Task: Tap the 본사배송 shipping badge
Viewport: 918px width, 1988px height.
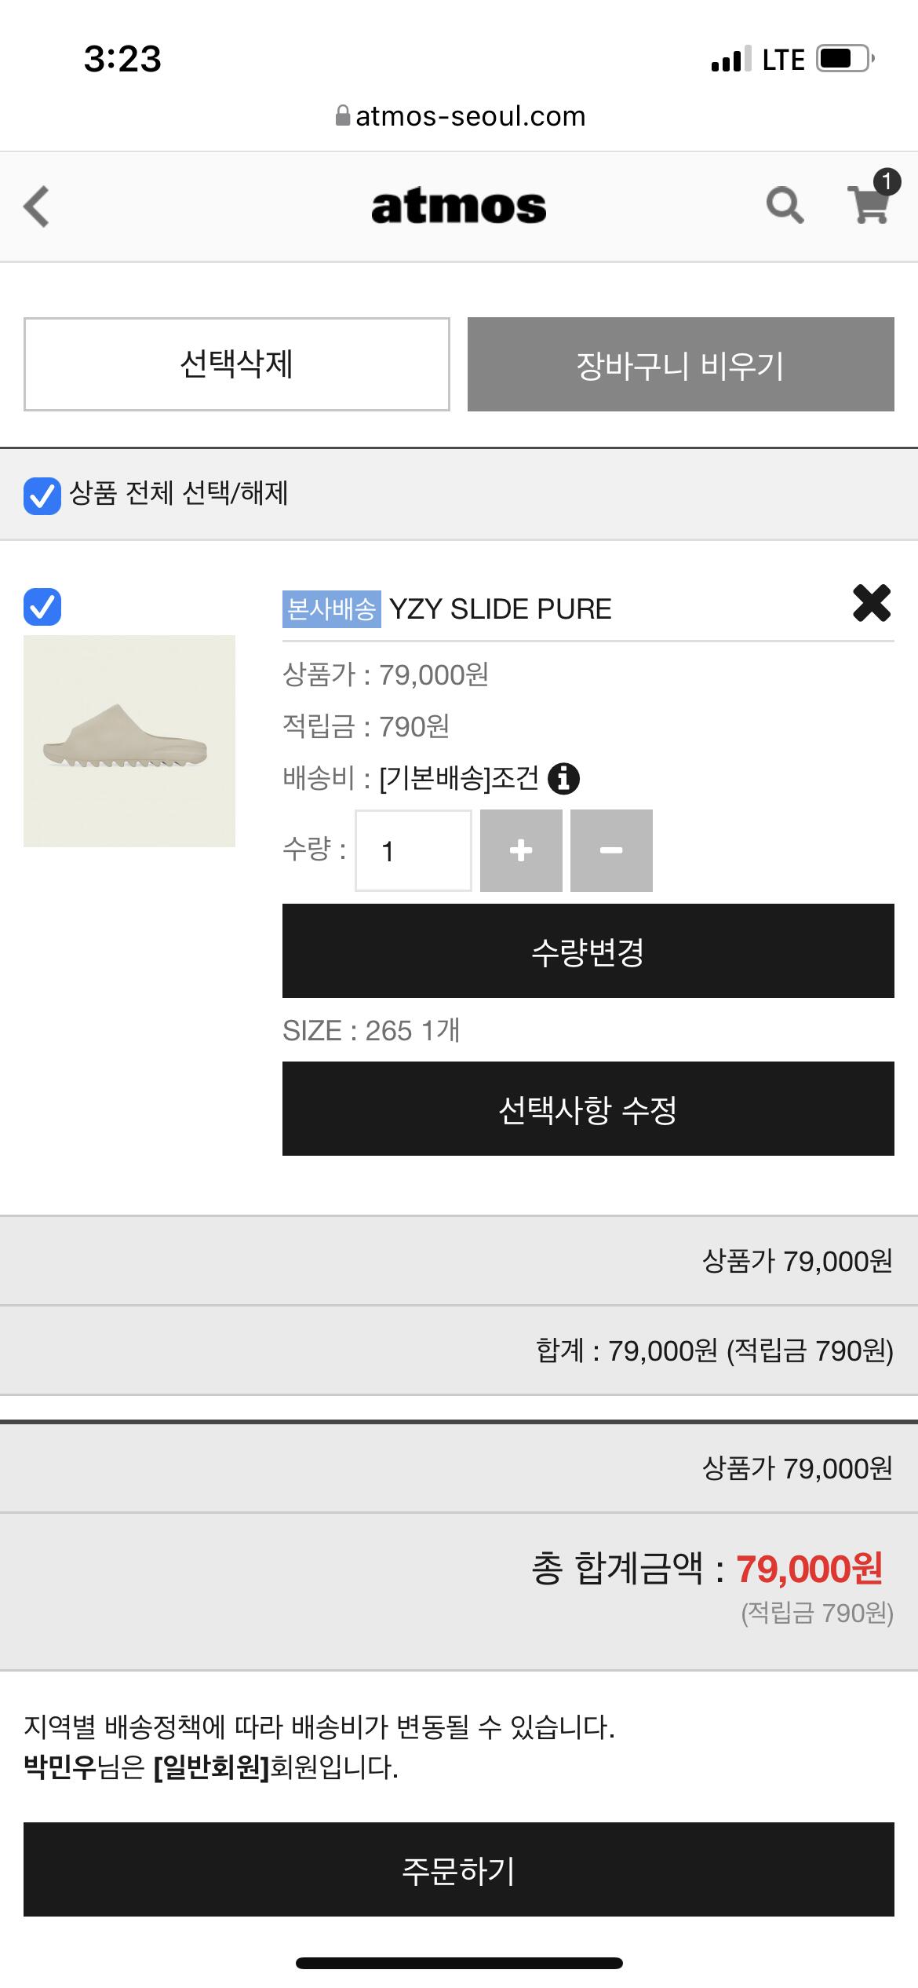Action: [x=331, y=609]
